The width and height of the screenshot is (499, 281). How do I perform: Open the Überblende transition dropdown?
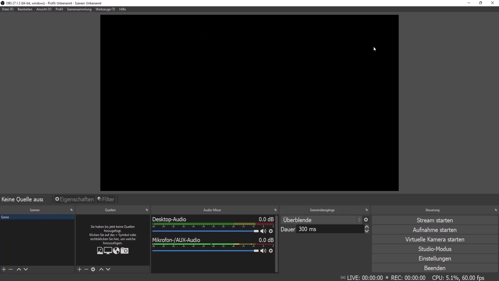pyautogui.click(x=321, y=220)
